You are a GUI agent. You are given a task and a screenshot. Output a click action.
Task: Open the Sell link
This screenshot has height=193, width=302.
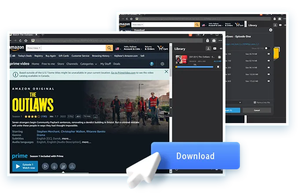(x=142, y=56)
